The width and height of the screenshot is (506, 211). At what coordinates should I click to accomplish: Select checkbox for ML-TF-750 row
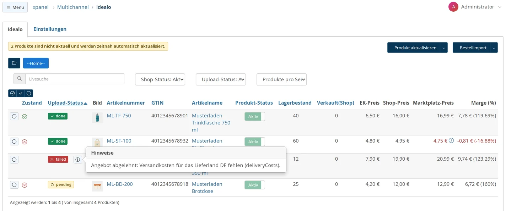(x=14, y=116)
